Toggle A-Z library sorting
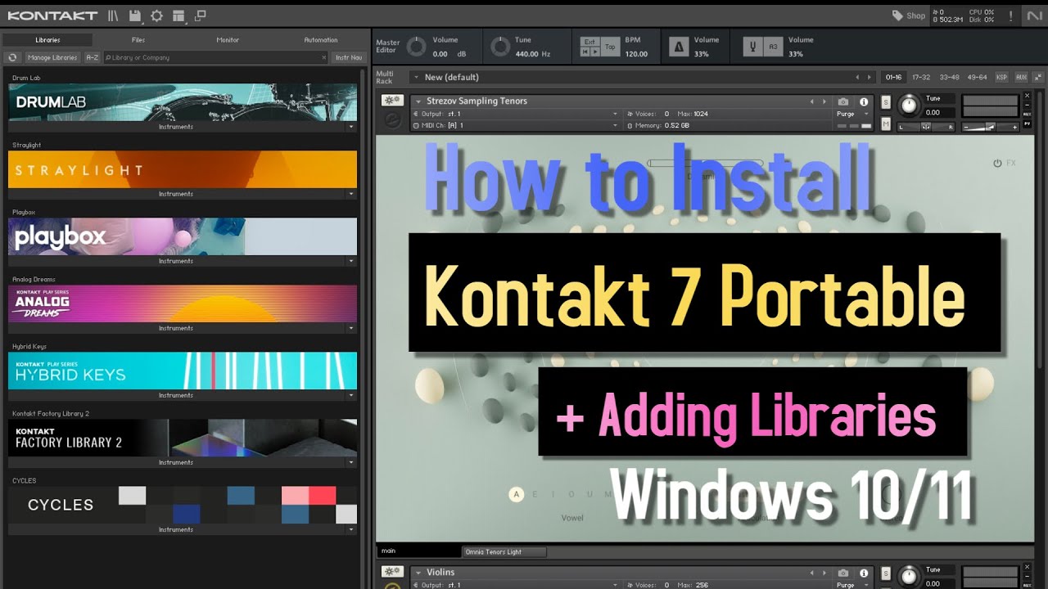The image size is (1048, 589). tap(93, 57)
